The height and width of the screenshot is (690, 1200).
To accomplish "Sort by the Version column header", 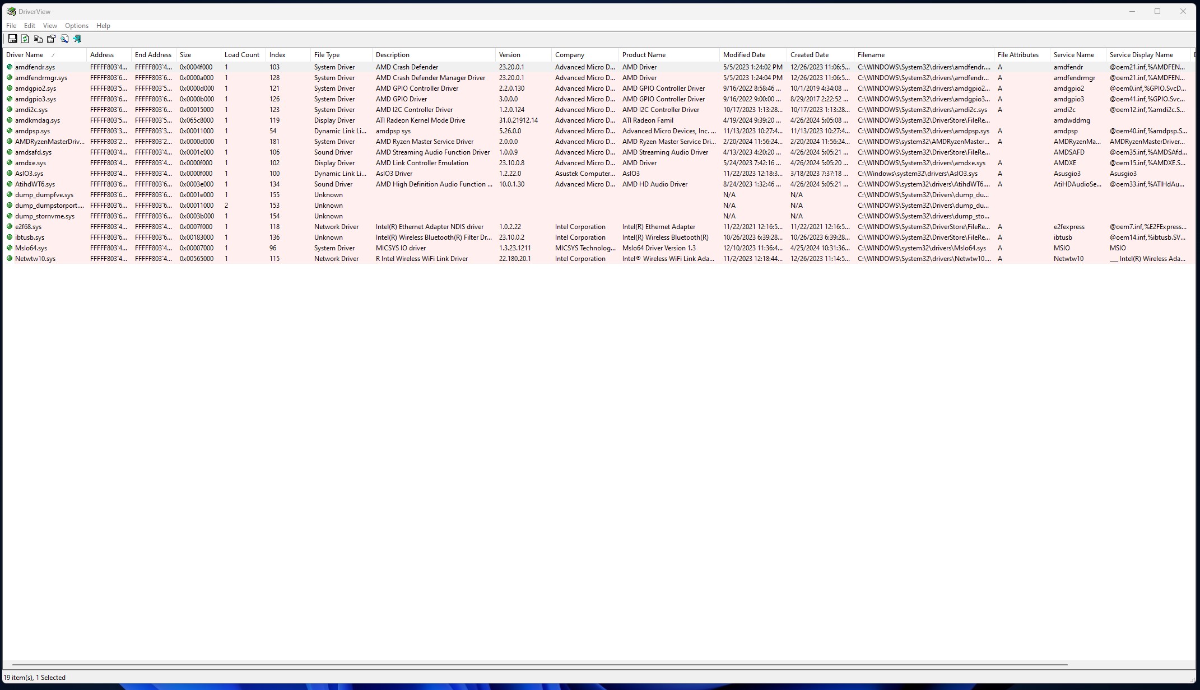I will click(x=523, y=55).
